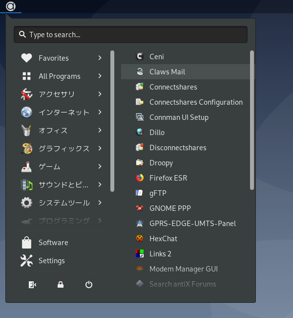Select the Links 2 text label
Image resolution: width=293 pixels, height=318 pixels.
[x=160, y=254]
